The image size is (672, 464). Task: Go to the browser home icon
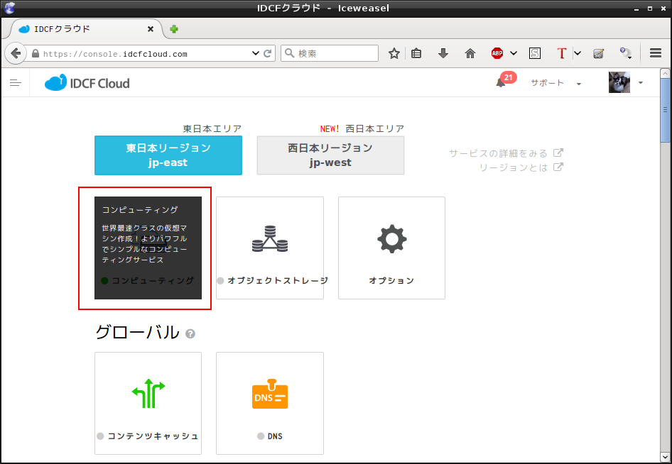(x=470, y=53)
